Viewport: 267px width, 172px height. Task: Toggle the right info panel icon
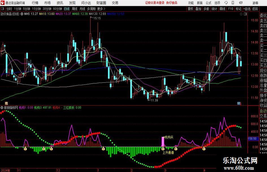245,14
